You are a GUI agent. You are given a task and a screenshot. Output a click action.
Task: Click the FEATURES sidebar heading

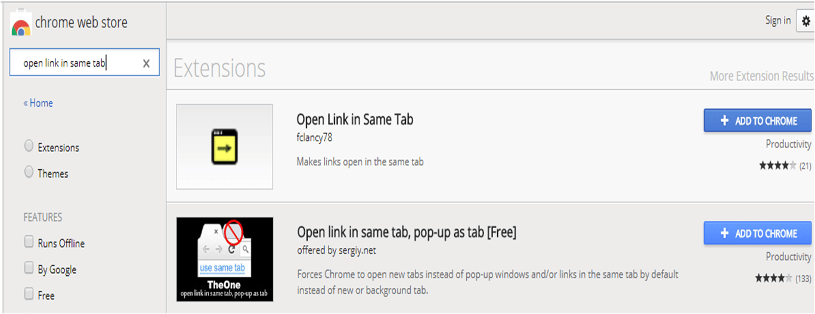click(43, 217)
